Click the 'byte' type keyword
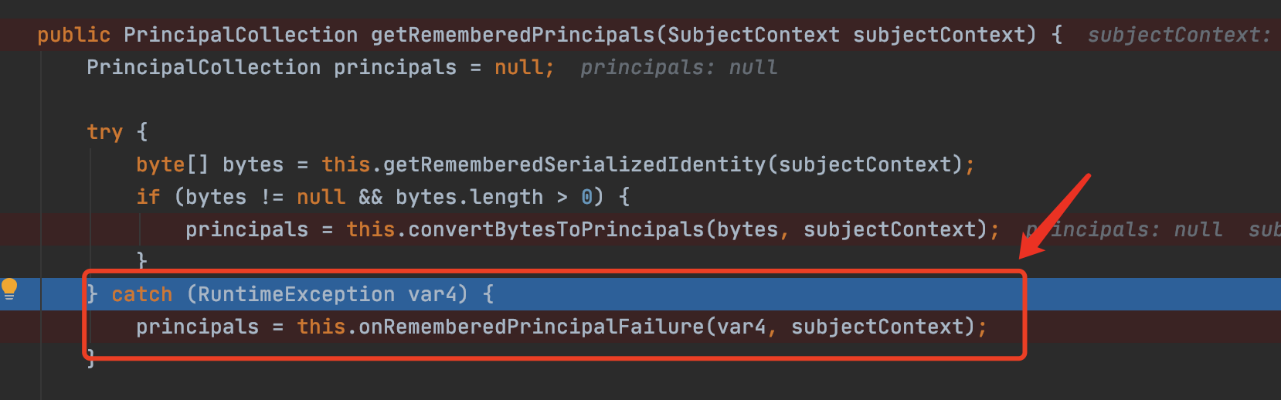This screenshot has width=1281, height=400. (160, 164)
